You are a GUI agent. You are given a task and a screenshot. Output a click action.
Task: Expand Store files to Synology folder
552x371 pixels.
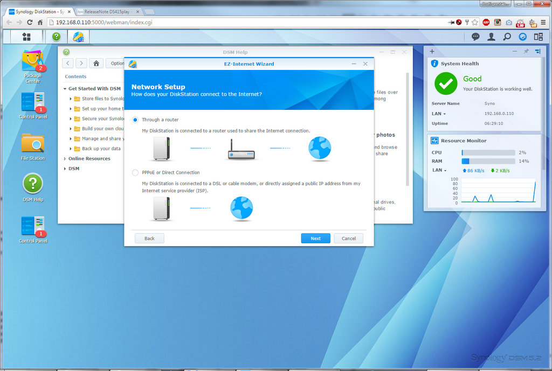point(71,99)
